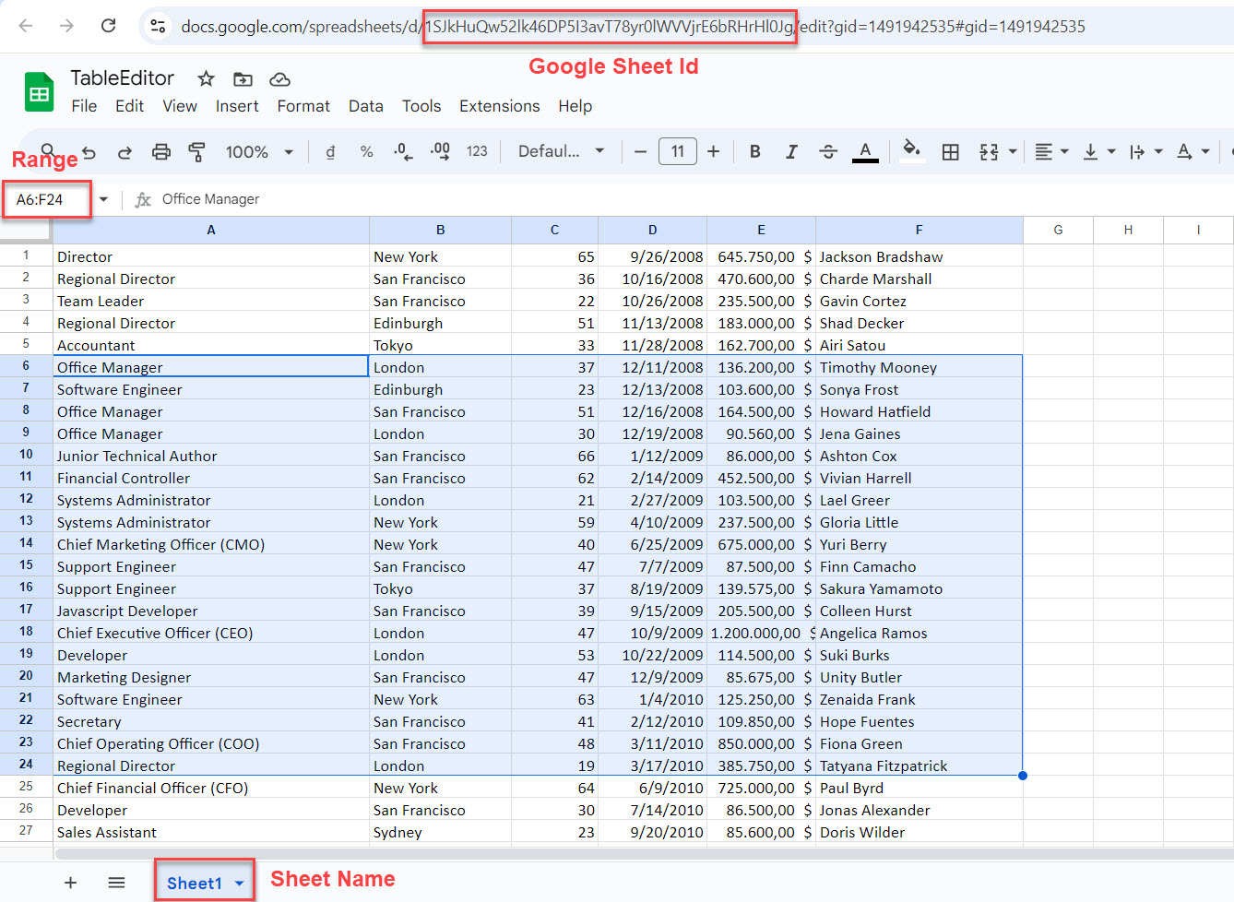Viewport: 1234px width, 902px height.
Task: Open the name box range dropdown
Action: point(102,198)
